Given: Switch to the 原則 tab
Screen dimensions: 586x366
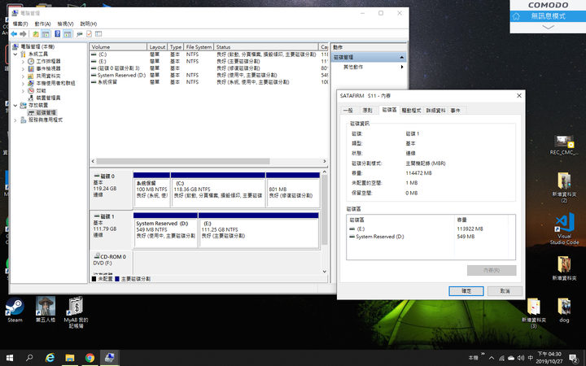Looking at the screenshot, I should coord(367,110).
